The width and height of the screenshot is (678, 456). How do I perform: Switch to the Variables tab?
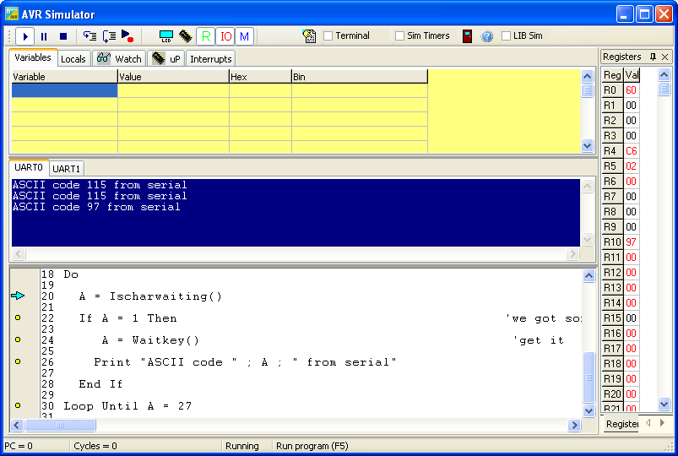(x=33, y=57)
